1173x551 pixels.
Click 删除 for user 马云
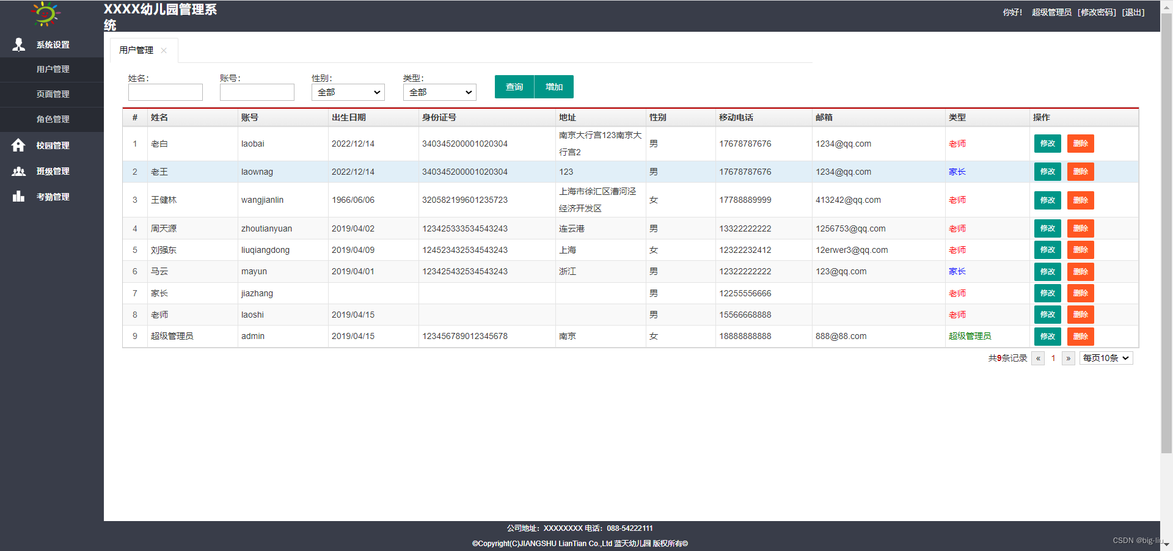(x=1081, y=272)
